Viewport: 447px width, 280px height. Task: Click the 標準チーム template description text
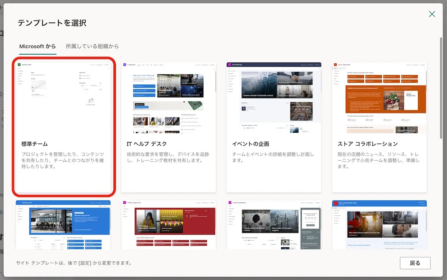coord(63,160)
